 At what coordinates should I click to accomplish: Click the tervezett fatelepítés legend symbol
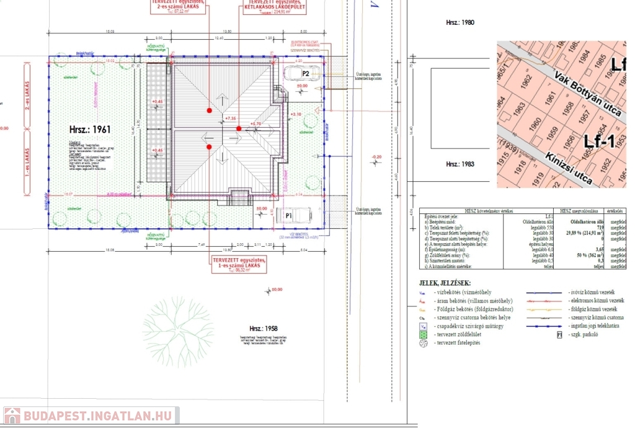click(423, 342)
